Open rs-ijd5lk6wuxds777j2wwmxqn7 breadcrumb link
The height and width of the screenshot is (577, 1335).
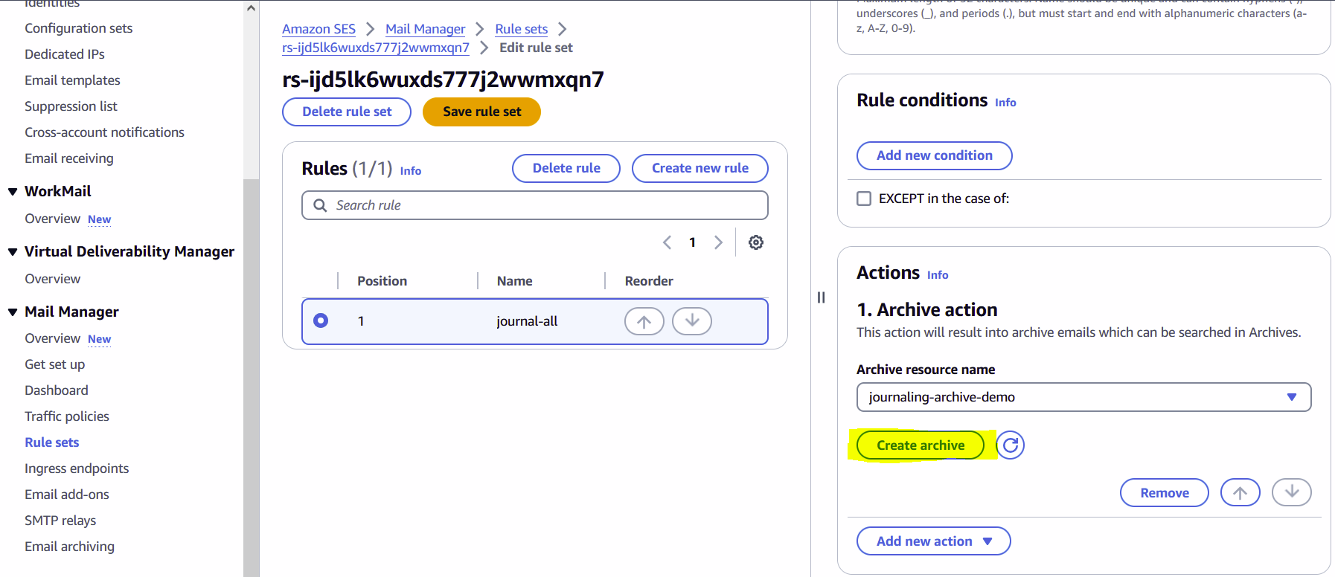pos(376,48)
